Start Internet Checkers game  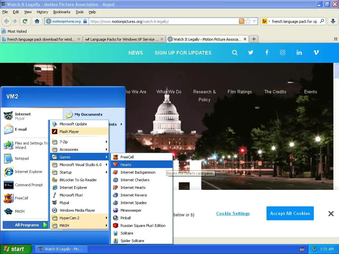142,180
